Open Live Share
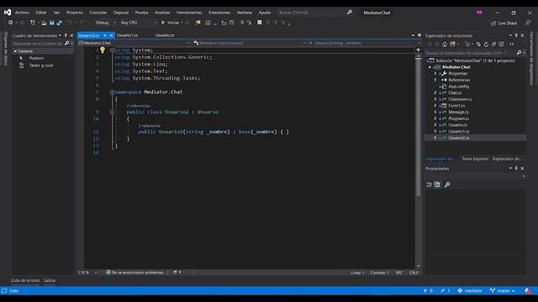 504,23
